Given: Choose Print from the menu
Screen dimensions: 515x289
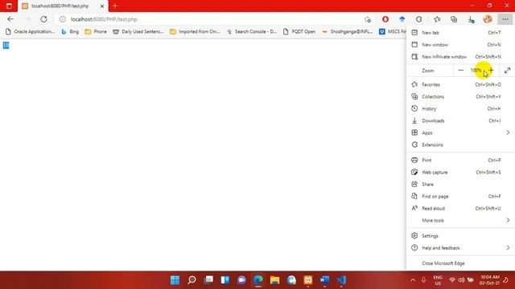Looking at the screenshot, I should tap(460, 161).
